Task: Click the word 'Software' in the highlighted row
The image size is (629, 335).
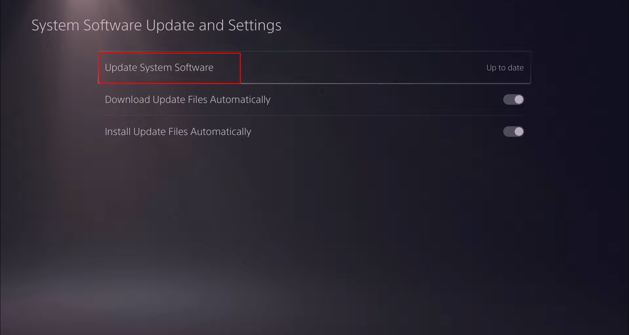Action: (194, 67)
